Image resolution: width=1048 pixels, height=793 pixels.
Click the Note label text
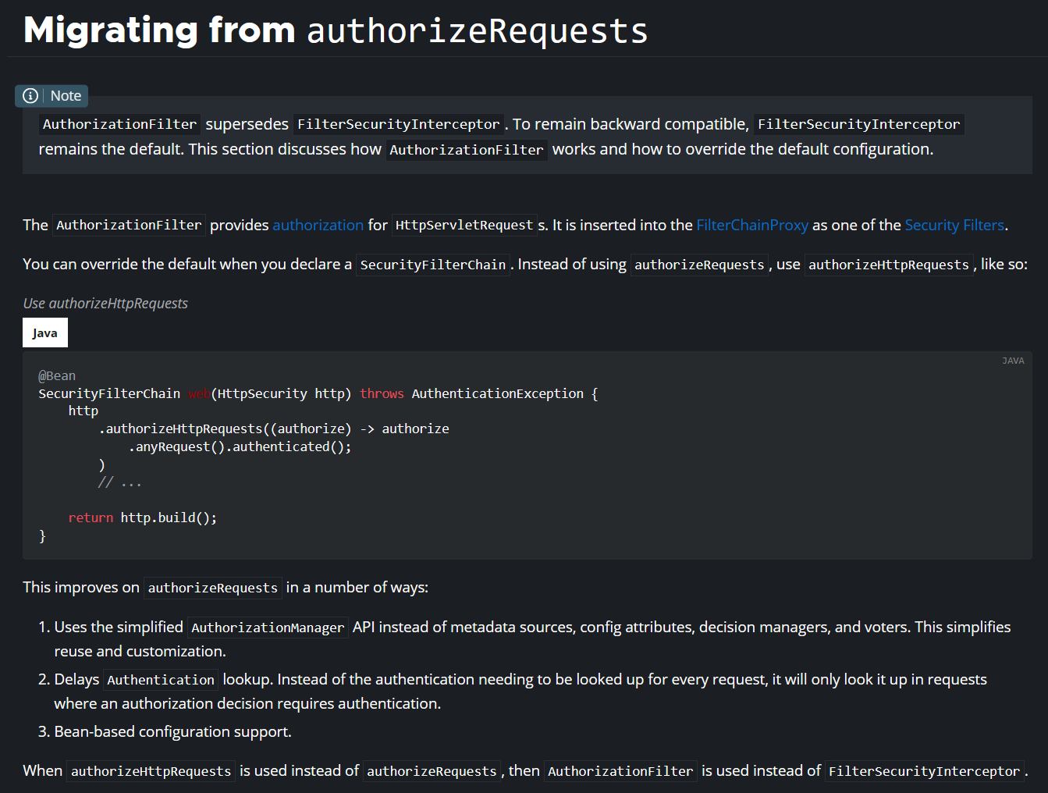[x=66, y=96]
